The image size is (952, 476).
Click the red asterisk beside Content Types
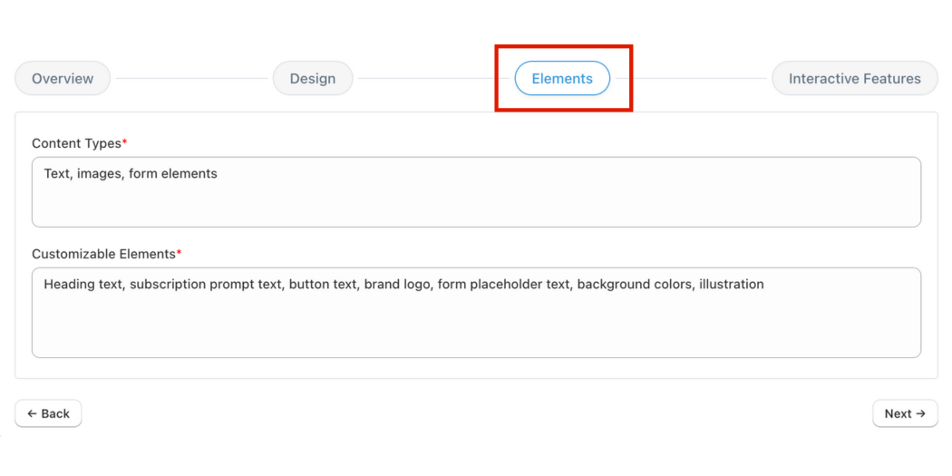[x=125, y=142]
